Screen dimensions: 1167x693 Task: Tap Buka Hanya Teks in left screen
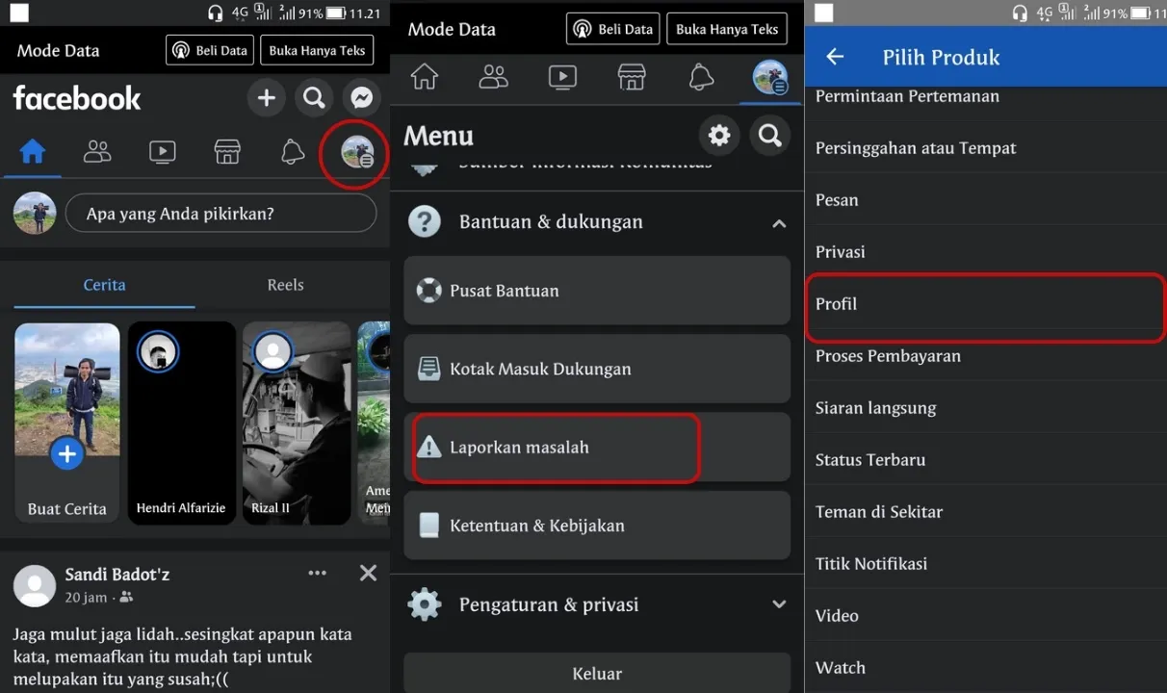click(317, 50)
